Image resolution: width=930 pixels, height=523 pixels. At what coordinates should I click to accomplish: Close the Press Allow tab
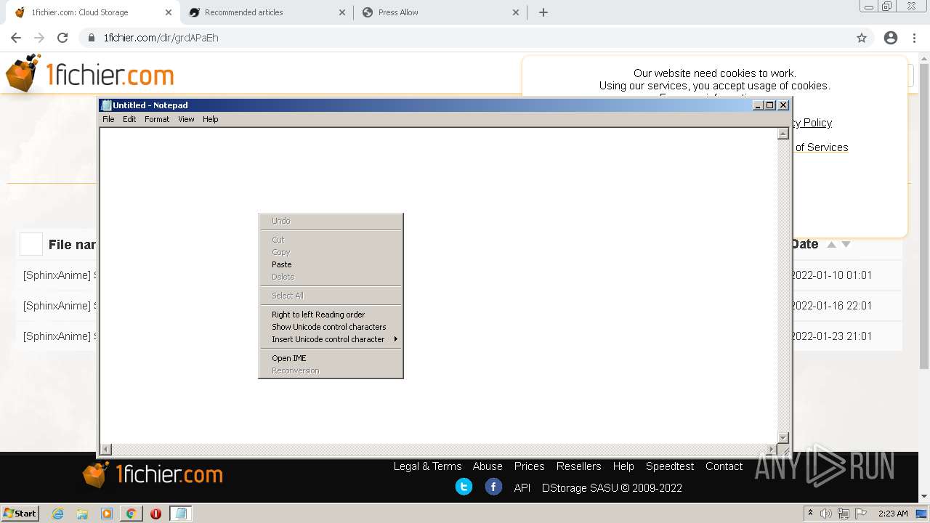click(516, 12)
